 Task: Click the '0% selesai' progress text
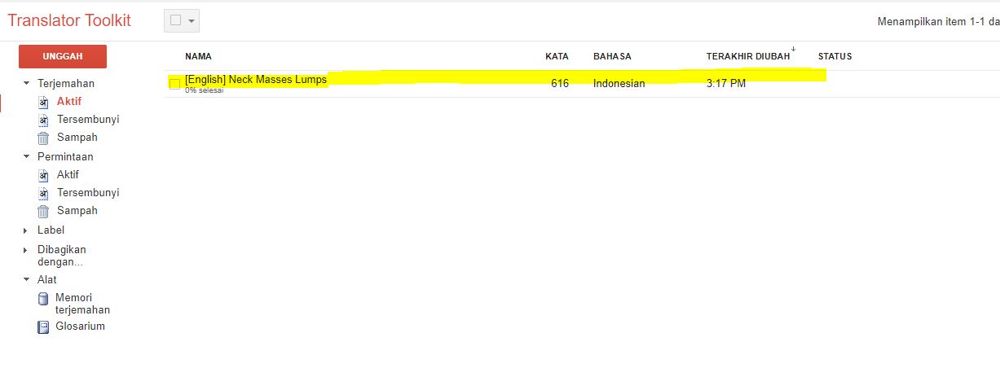(204, 90)
